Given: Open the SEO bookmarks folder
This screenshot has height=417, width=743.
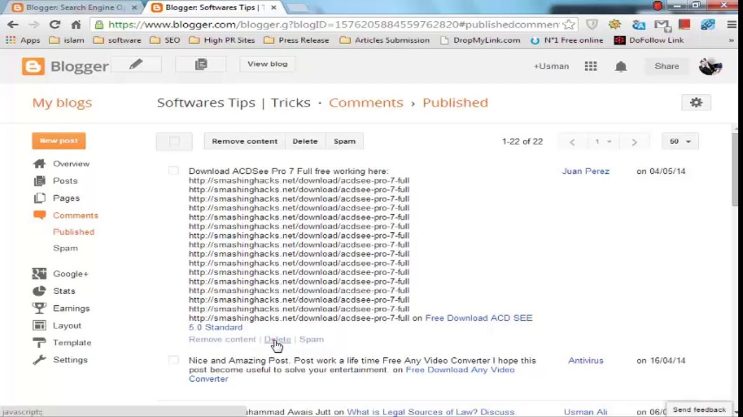Looking at the screenshot, I should [165, 40].
